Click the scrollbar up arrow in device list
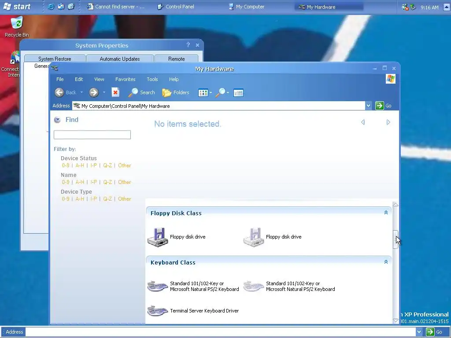This screenshot has width=451, height=338. coord(396,205)
